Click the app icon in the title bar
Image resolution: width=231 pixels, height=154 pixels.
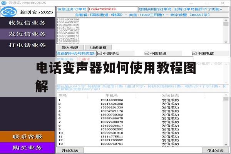[x=4, y=3]
